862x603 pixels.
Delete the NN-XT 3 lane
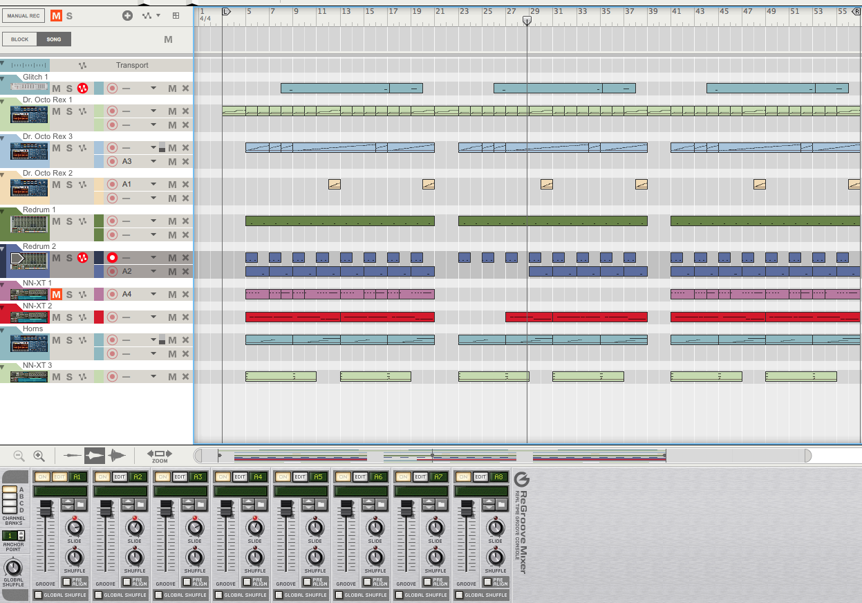click(x=185, y=376)
